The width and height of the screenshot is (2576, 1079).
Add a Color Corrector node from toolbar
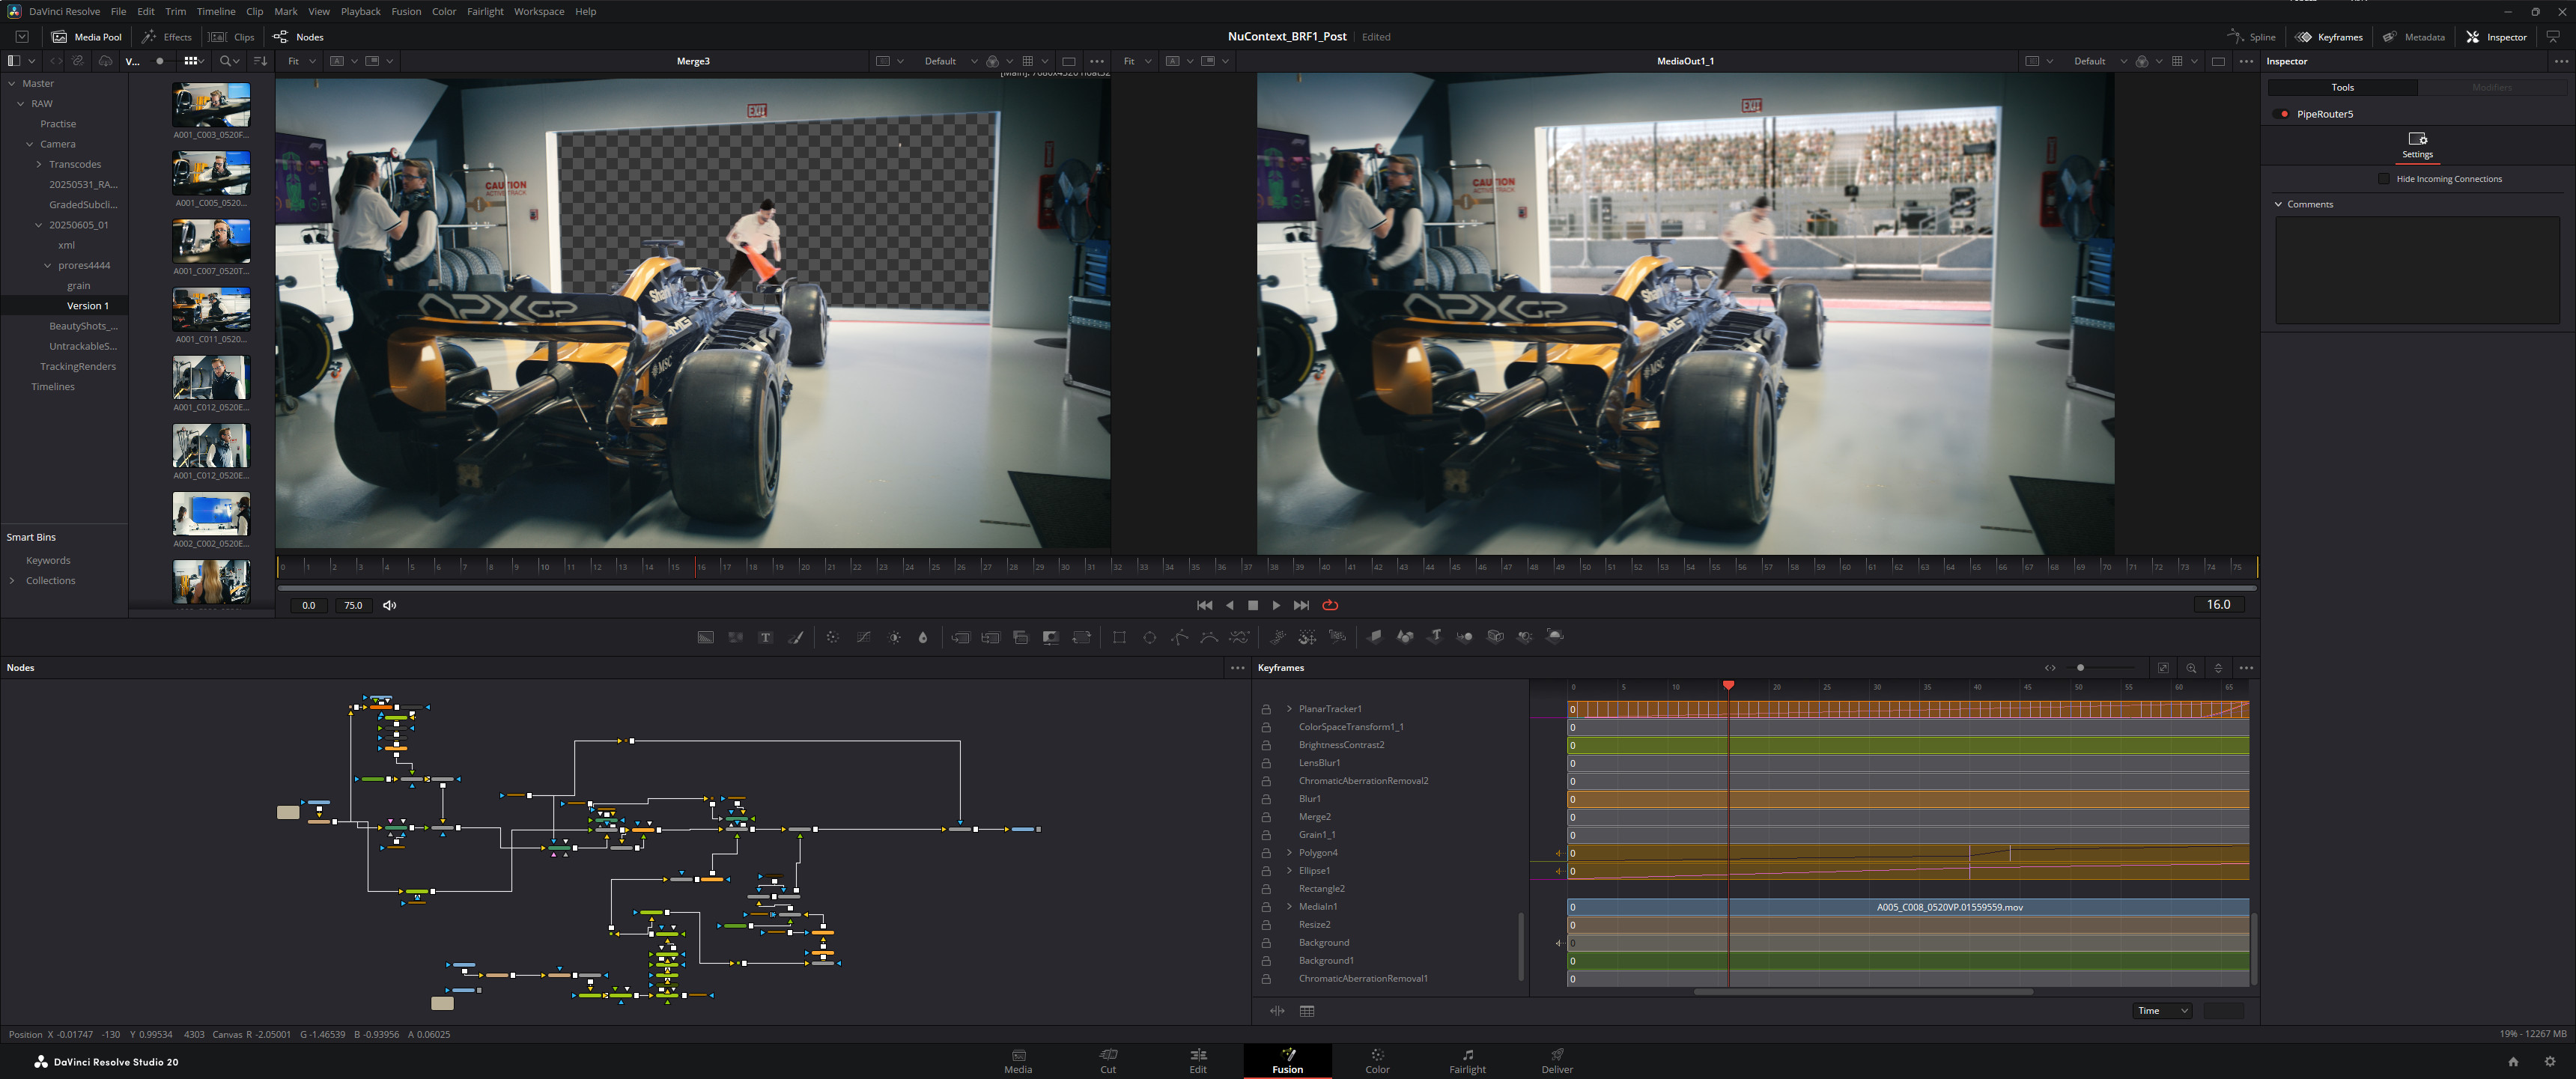point(832,637)
